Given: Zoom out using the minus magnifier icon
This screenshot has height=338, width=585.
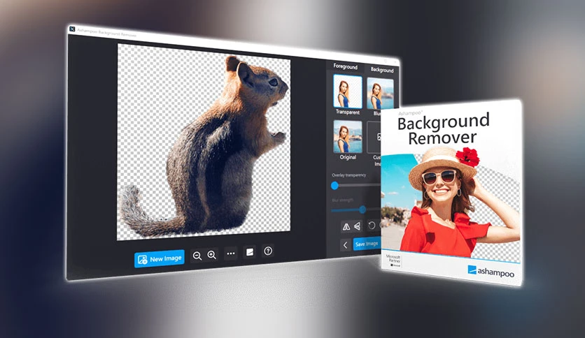Looking at the screenshot, I should pos(197,256).
